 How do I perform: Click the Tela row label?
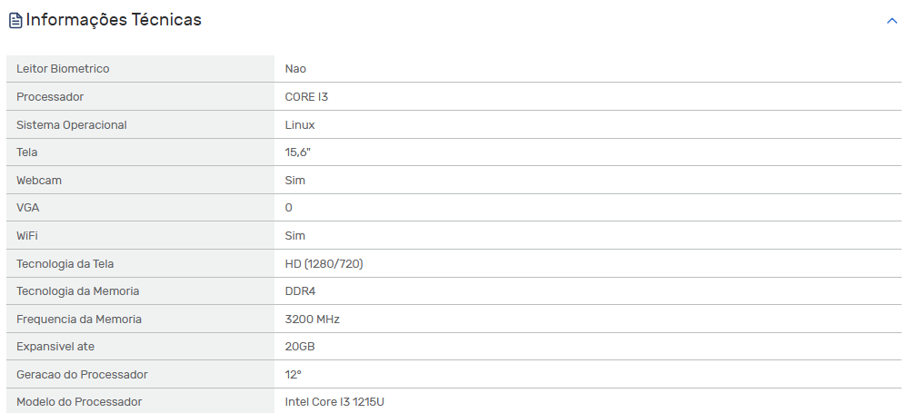tap(26, 152)
